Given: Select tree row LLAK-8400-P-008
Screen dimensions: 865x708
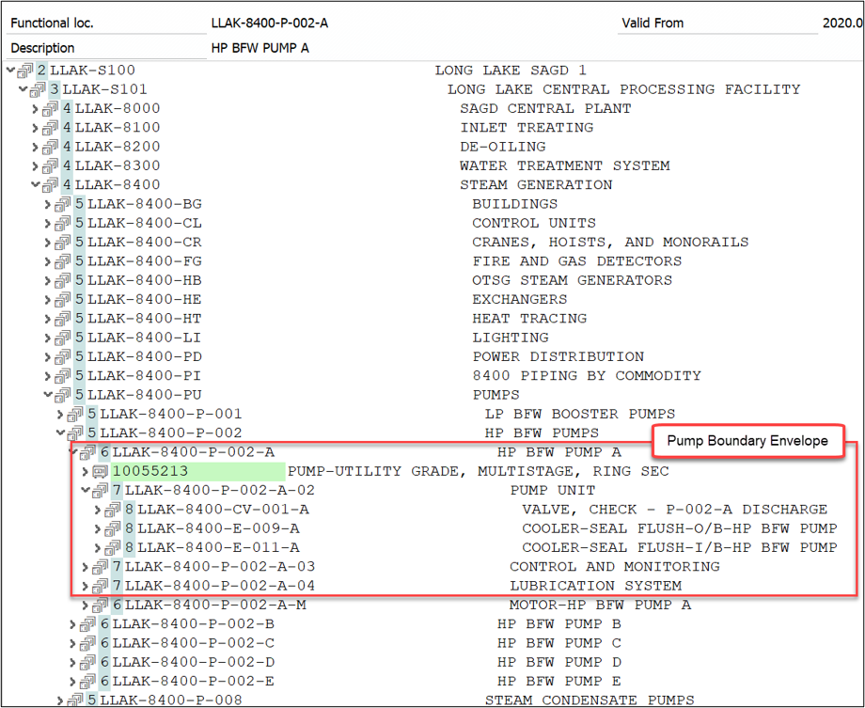Looking at the screenshot, I should [171, 700].
